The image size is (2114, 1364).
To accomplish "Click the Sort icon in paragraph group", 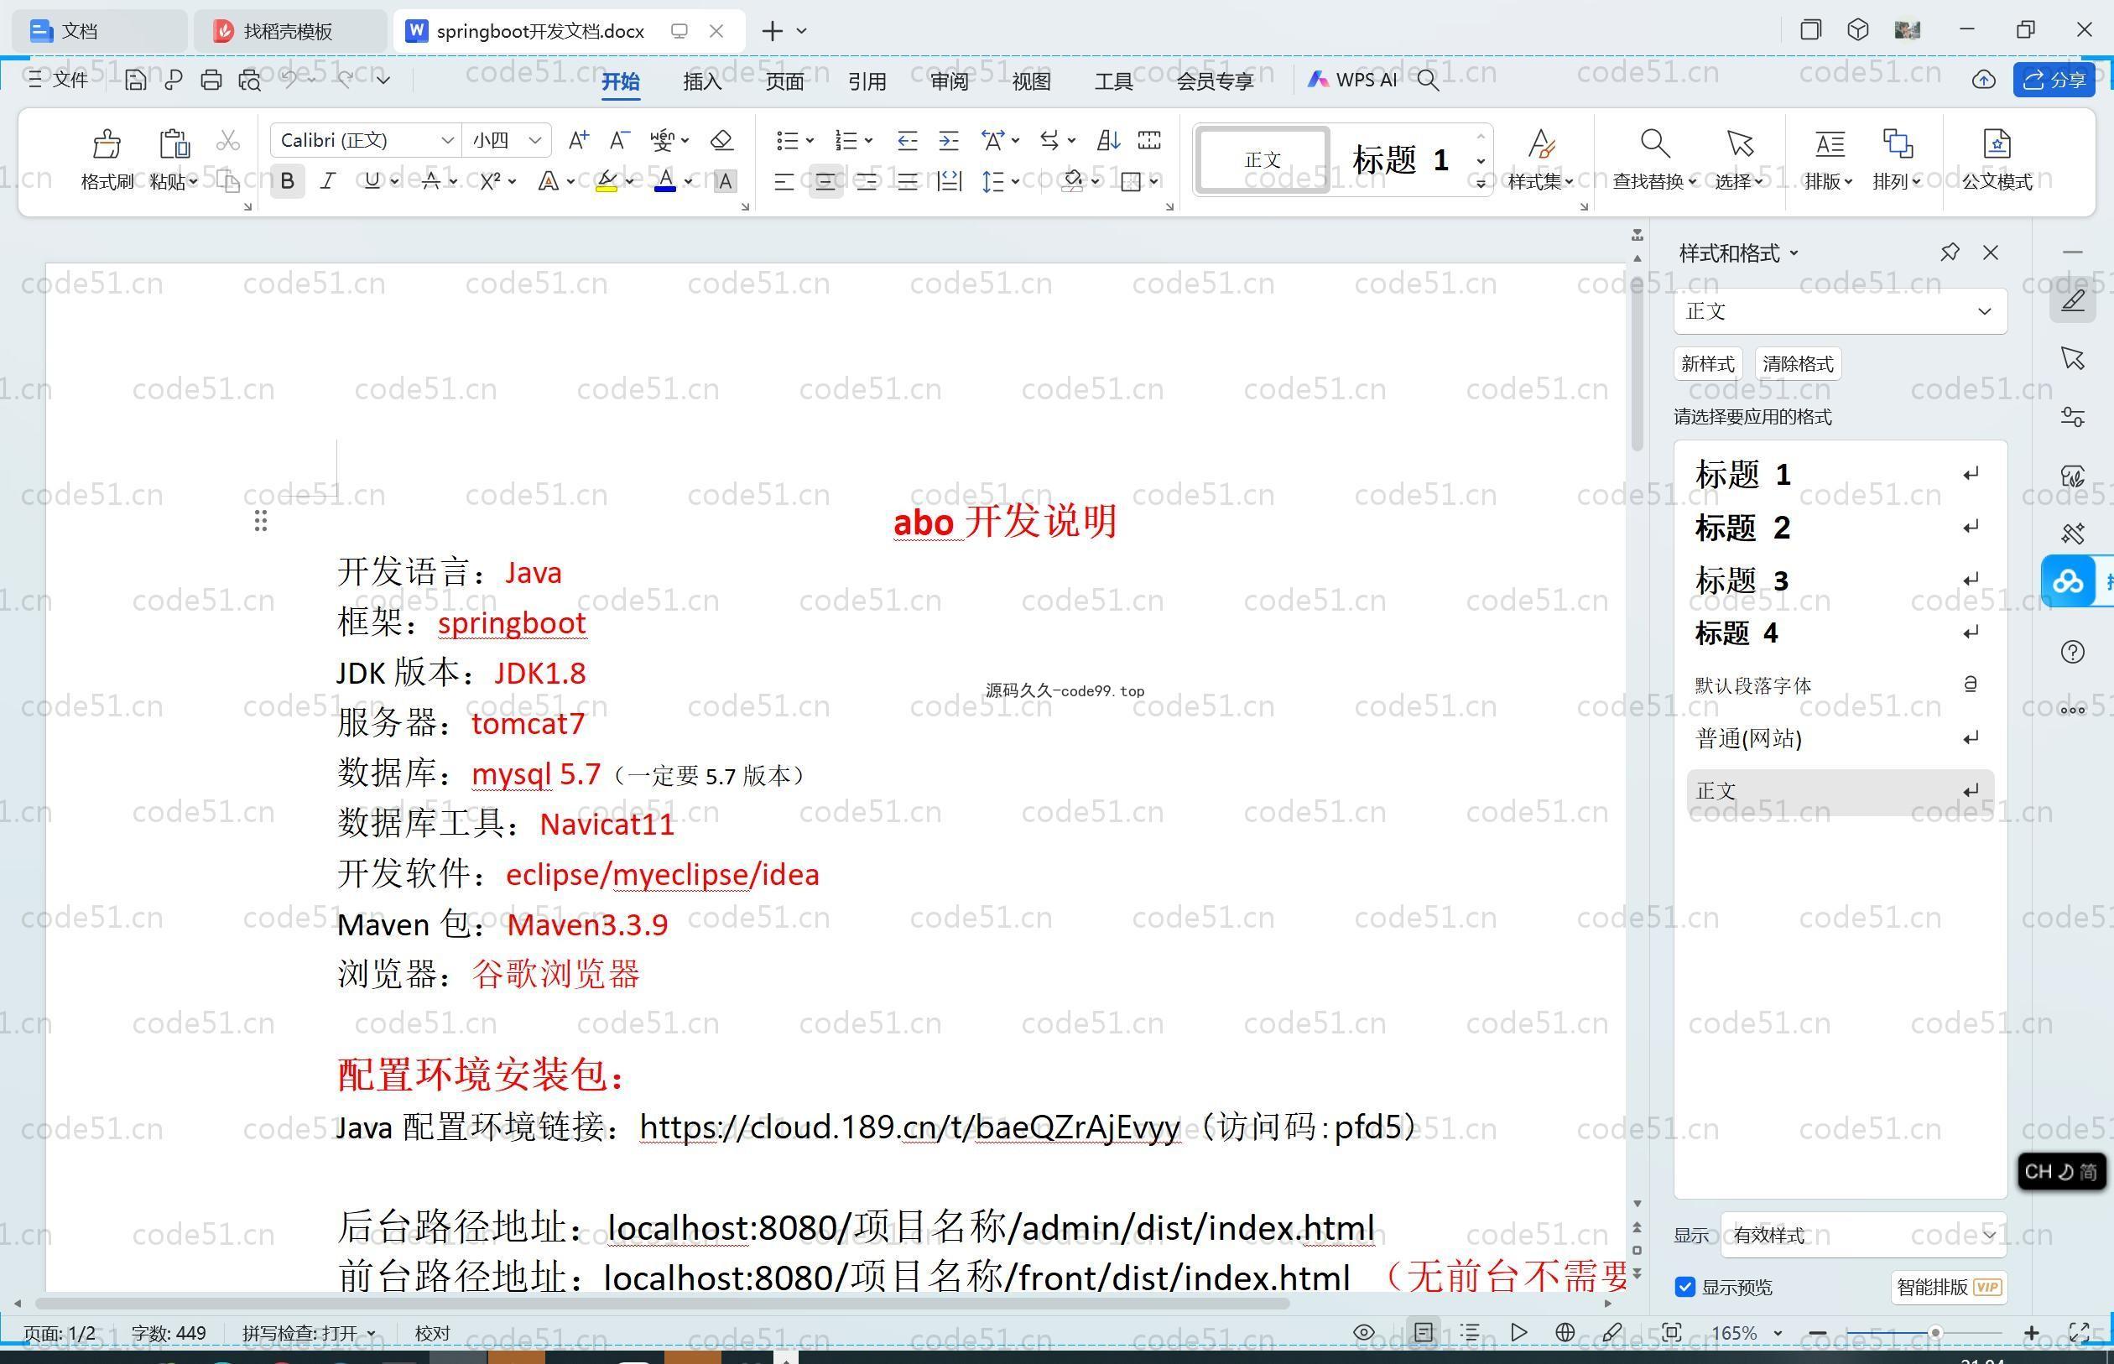I will 1108,140.
